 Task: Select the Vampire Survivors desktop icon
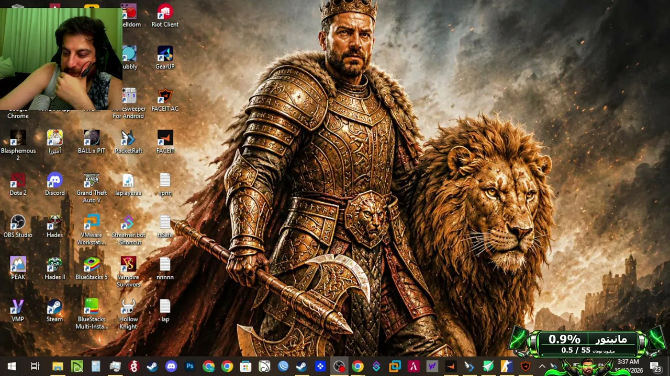point(128,272)
